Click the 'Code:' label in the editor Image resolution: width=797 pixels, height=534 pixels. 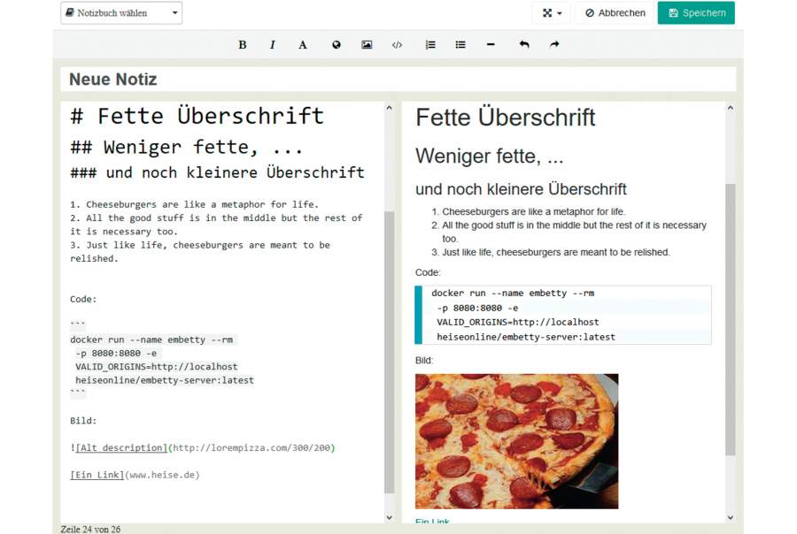[83, 299]
